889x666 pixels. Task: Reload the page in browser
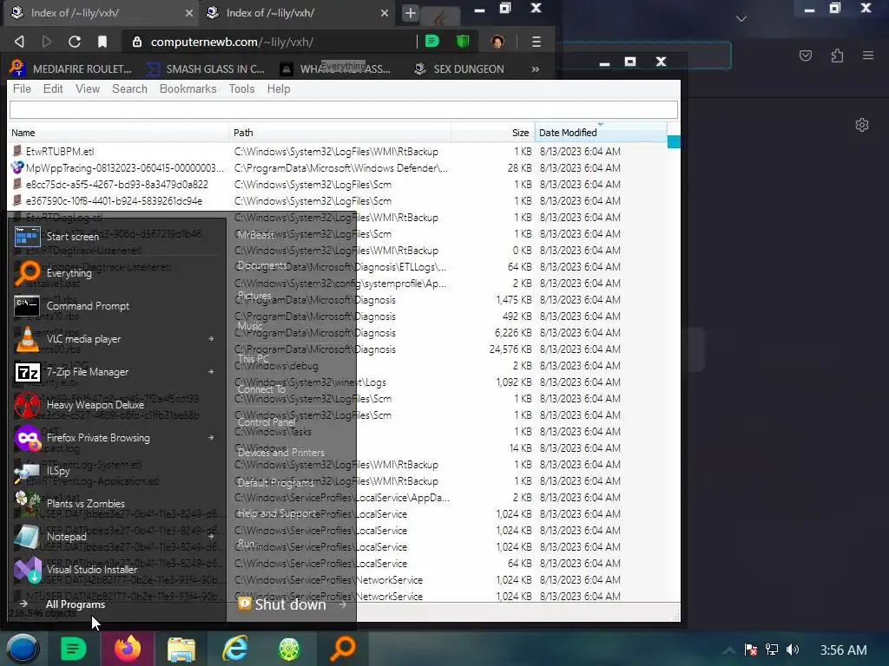pyautogui.click(x=75, y=42)
